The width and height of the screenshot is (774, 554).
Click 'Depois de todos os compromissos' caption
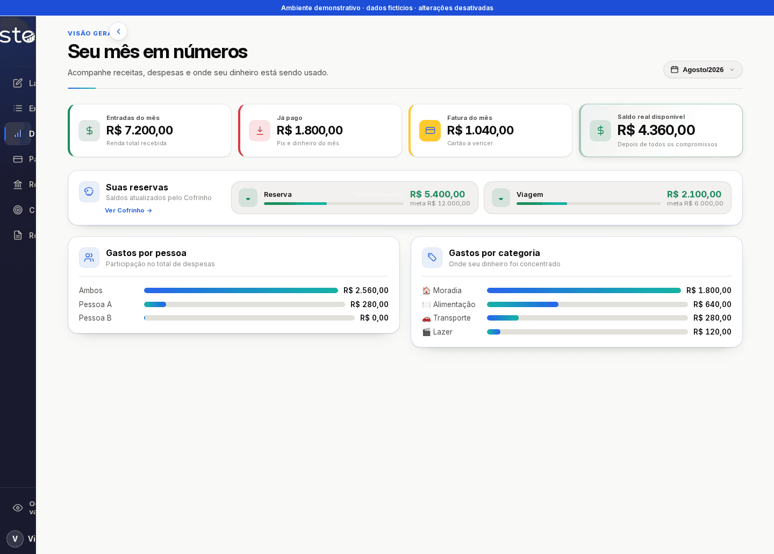point(668,144)
